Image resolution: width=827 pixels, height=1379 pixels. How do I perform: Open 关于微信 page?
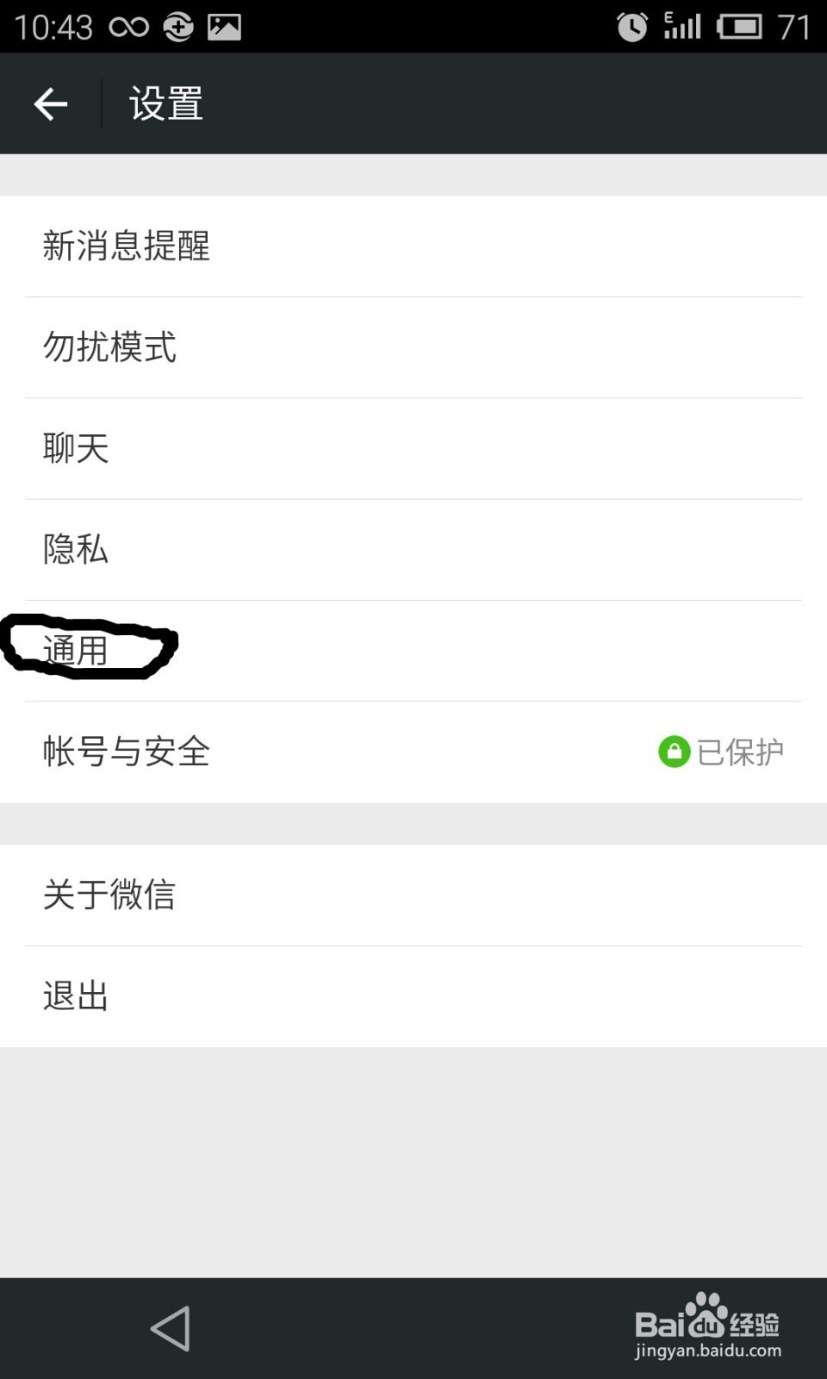click(413, 895)
